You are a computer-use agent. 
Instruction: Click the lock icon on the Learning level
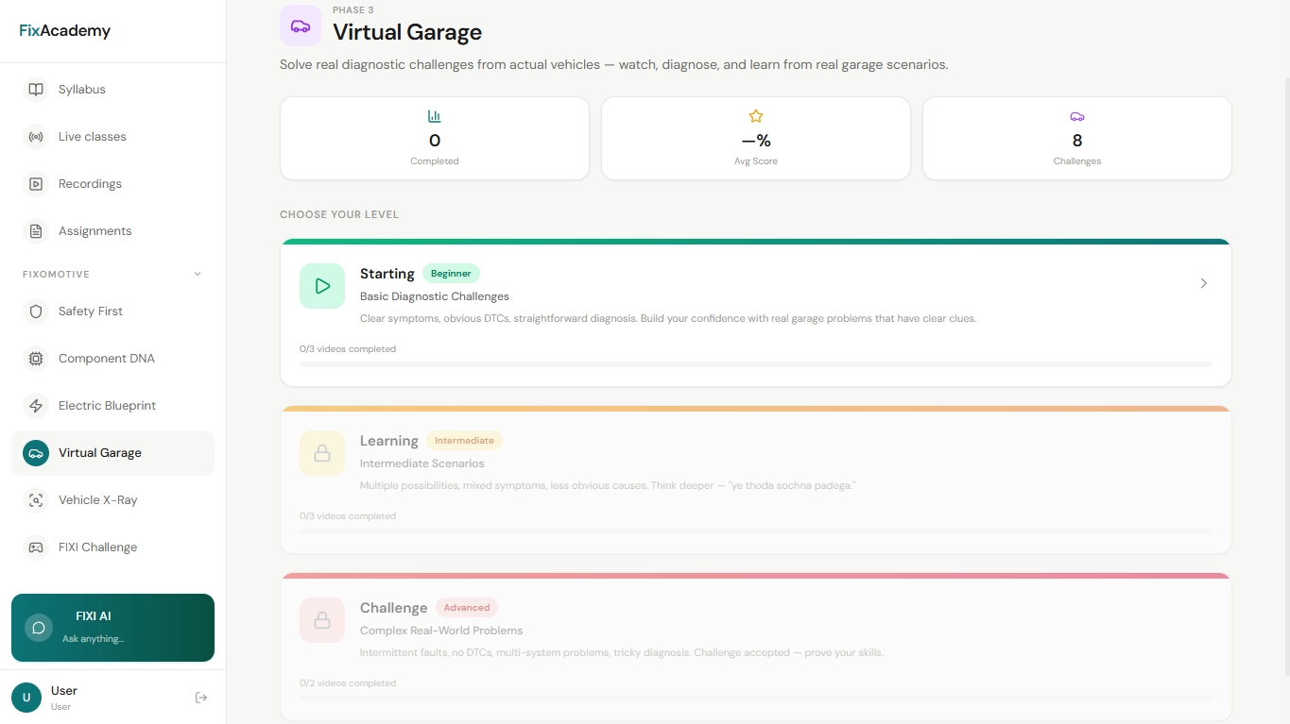(x=321, y=452)
